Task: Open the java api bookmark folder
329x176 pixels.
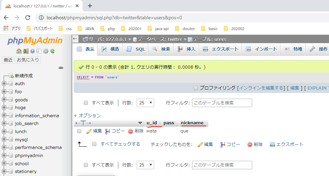Action: pyautogui.click(x=158, y=28)
